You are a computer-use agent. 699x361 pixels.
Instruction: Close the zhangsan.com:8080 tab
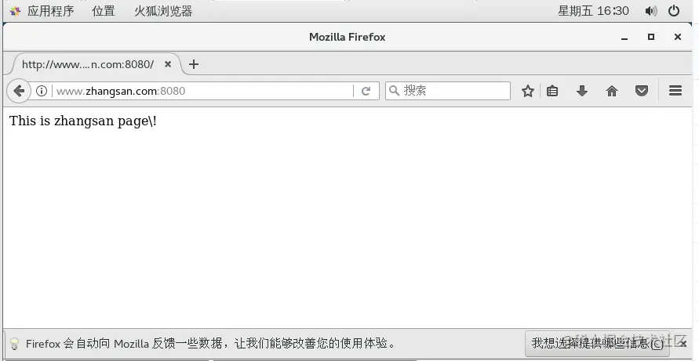(168, 64)
